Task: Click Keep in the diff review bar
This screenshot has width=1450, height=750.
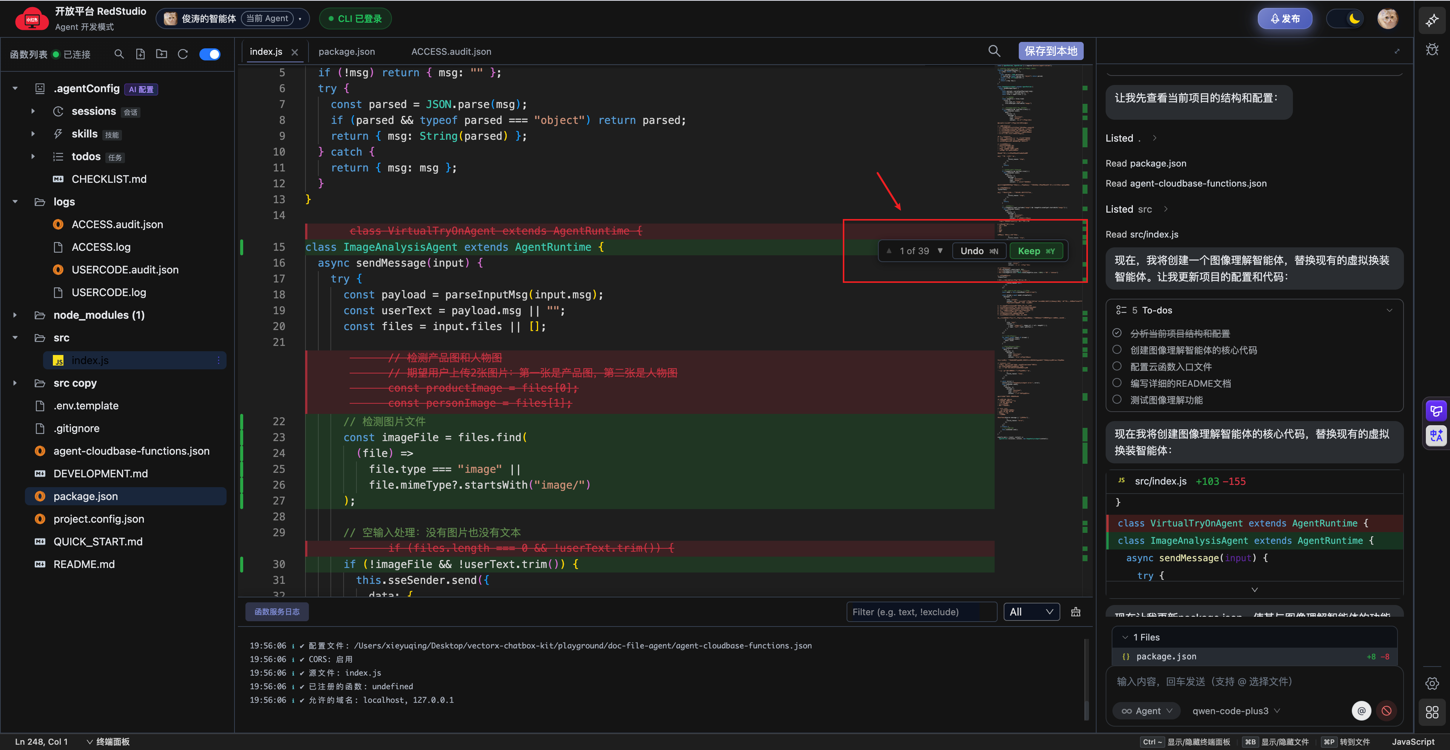Action: pyautogui.click(x=1036, y=251)
